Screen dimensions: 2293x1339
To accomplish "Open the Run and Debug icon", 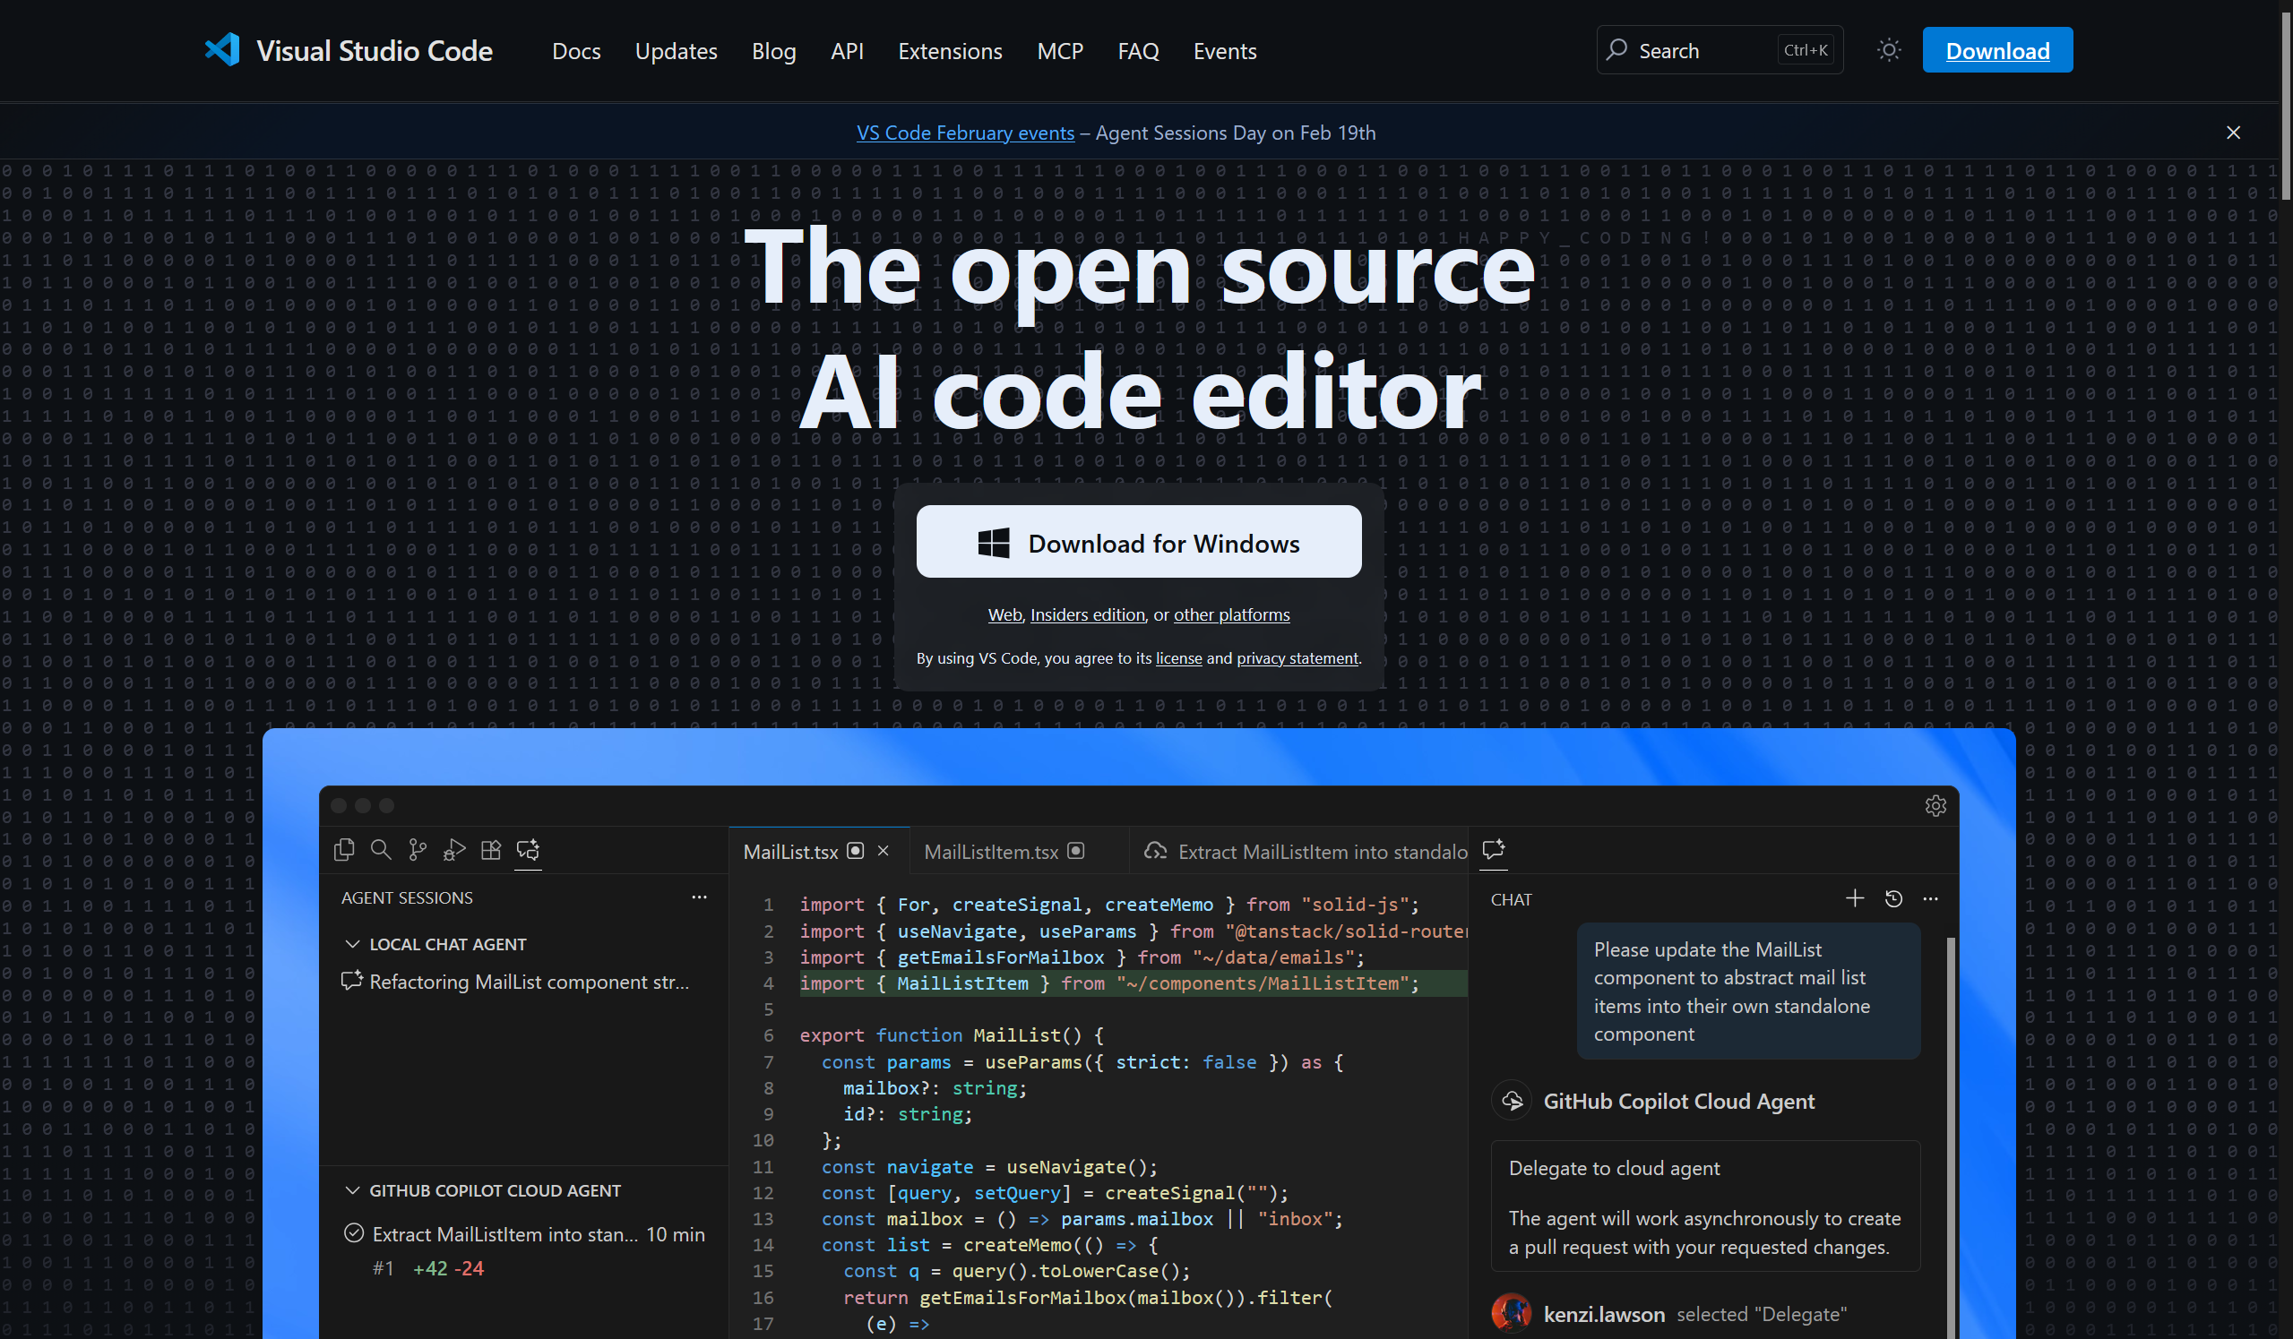I will pyautogui.click(x=454, y=850).
